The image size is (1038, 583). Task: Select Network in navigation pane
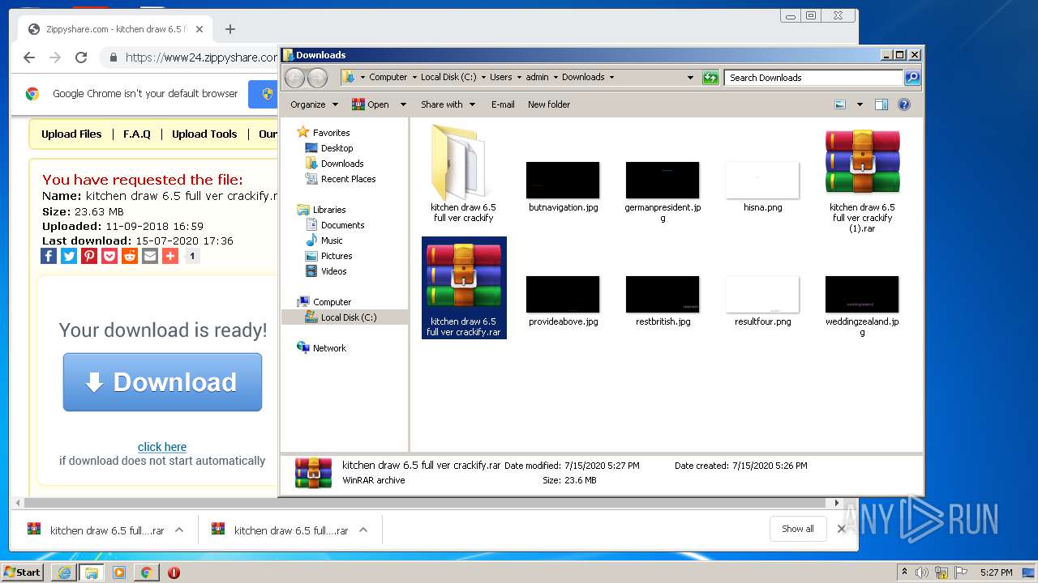point(329,348)
